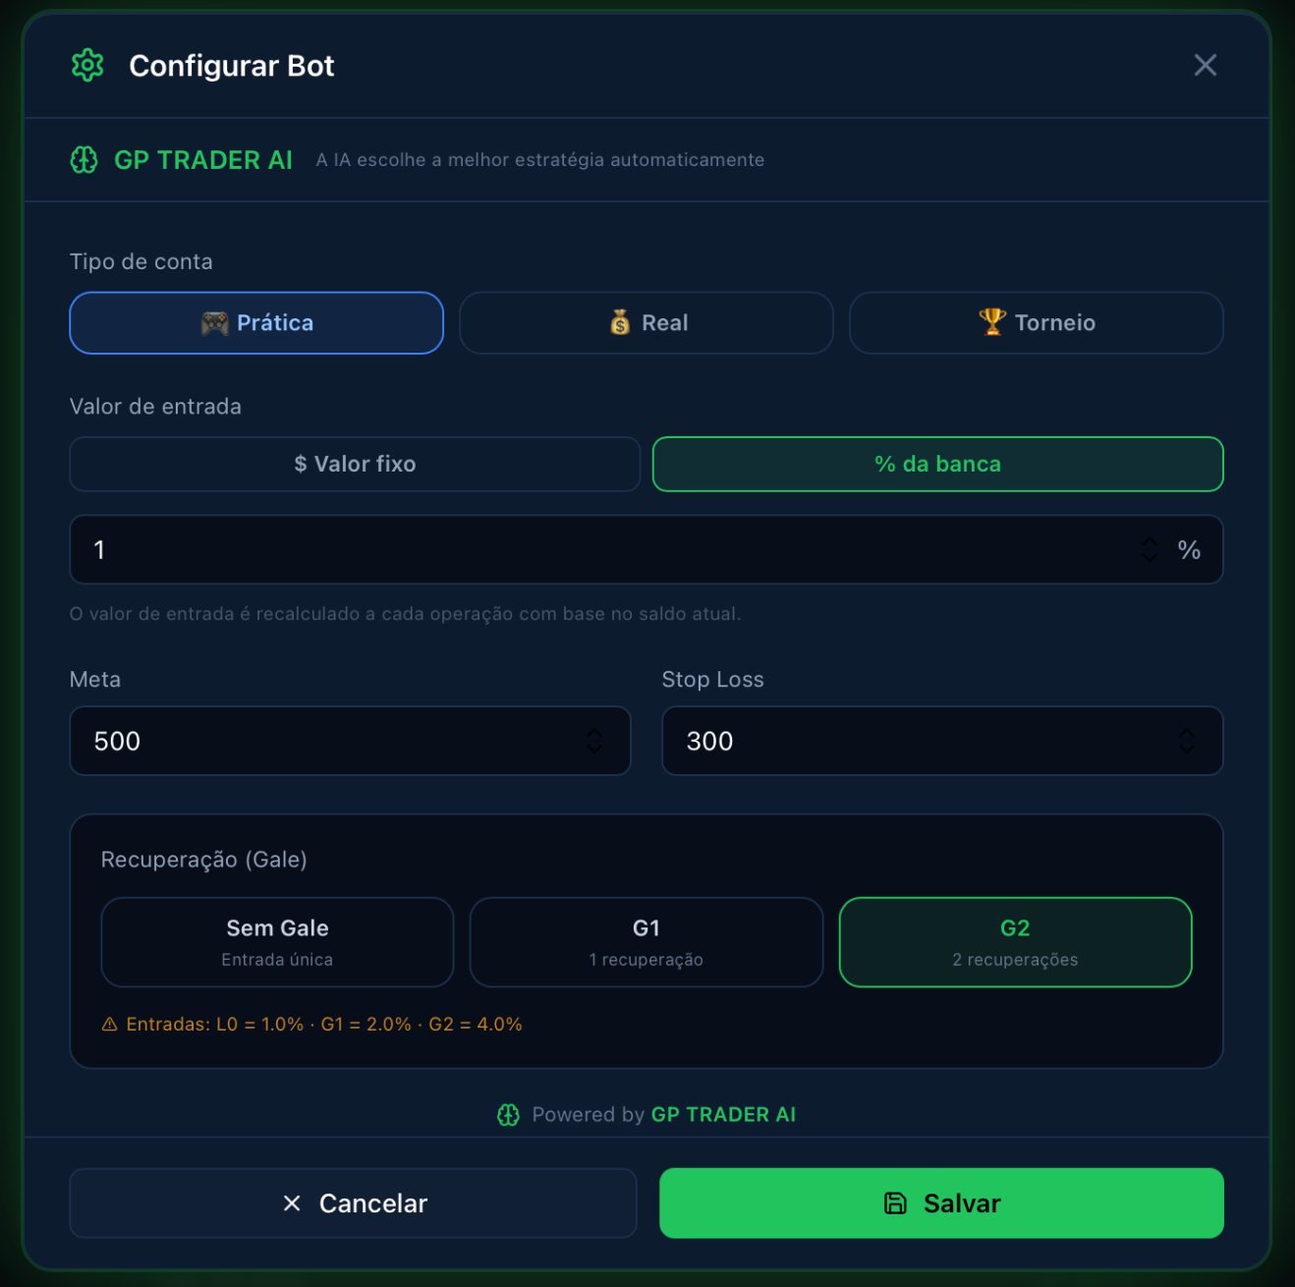Viewport: 1295px width, 1287px height.
Task: Click the brain icon next to GP TRADER AI
Action: (84, 159)
